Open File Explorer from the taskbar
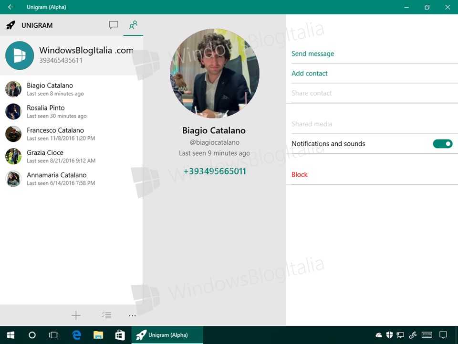Image resolution: width=458 pixels, height=344 pixels. point(98,335)
